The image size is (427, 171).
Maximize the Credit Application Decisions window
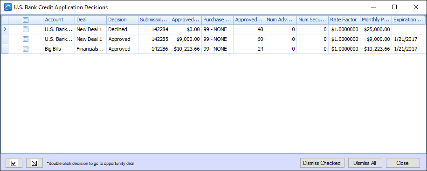pos(394,7)
